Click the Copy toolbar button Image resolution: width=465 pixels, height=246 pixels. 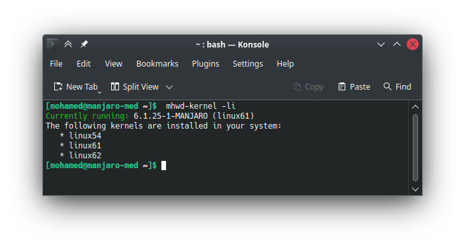point(308,86)
